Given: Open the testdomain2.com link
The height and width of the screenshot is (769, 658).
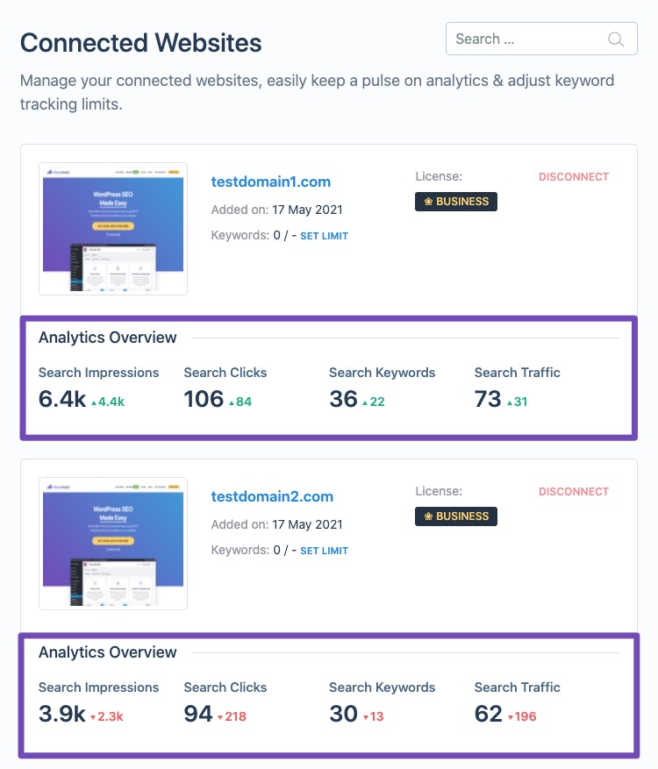Looking at the screenshot, I should [272, 496].
